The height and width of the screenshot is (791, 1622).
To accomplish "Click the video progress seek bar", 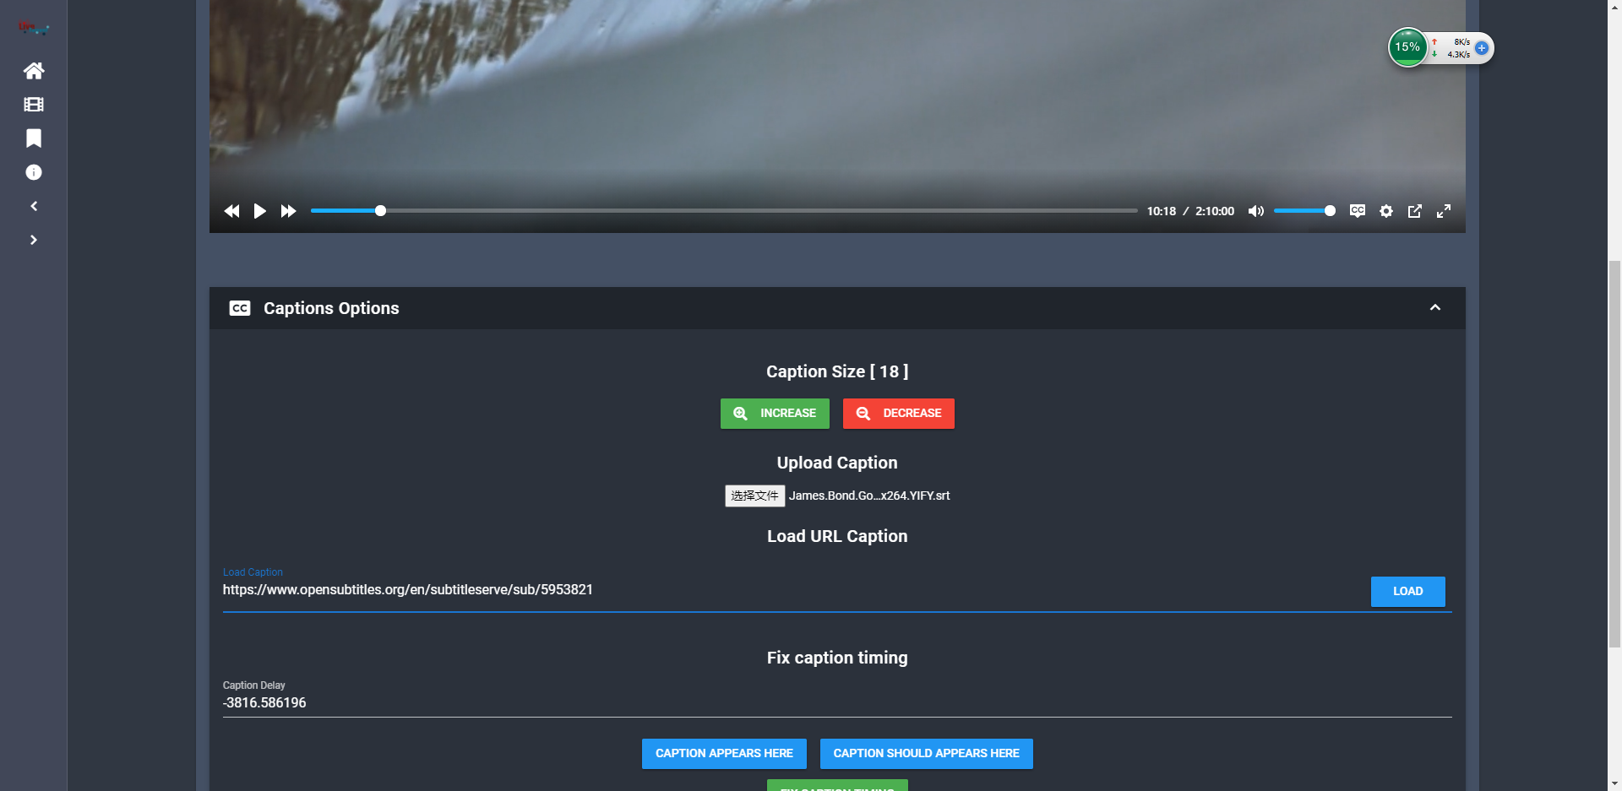I will [724, 211].
